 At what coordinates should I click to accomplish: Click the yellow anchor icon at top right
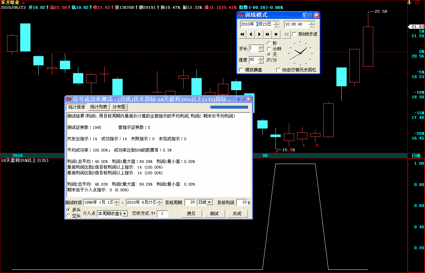[409, 2]
